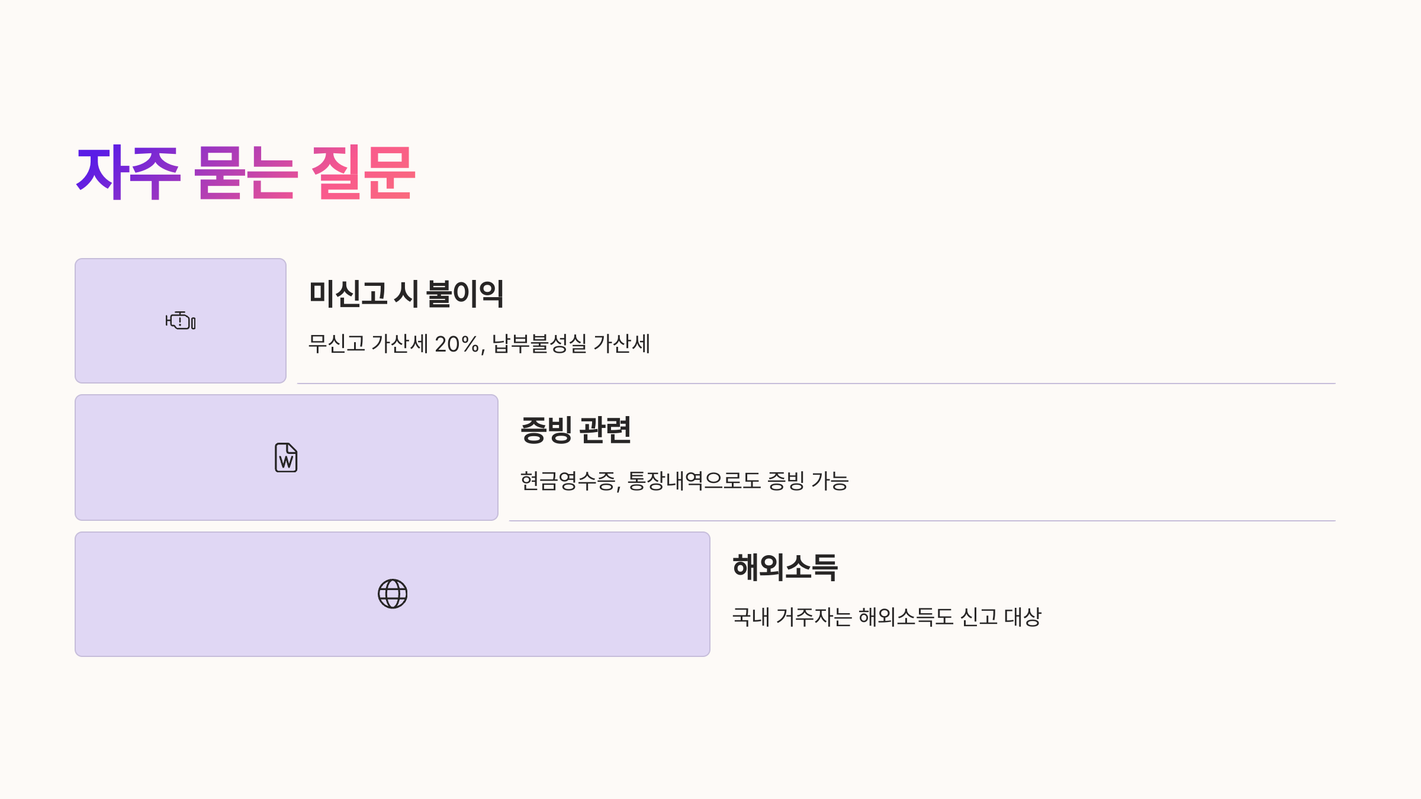The image size is (1421, 799).
Task: Select the Word document file icon
Action: (x=286, y=458)
